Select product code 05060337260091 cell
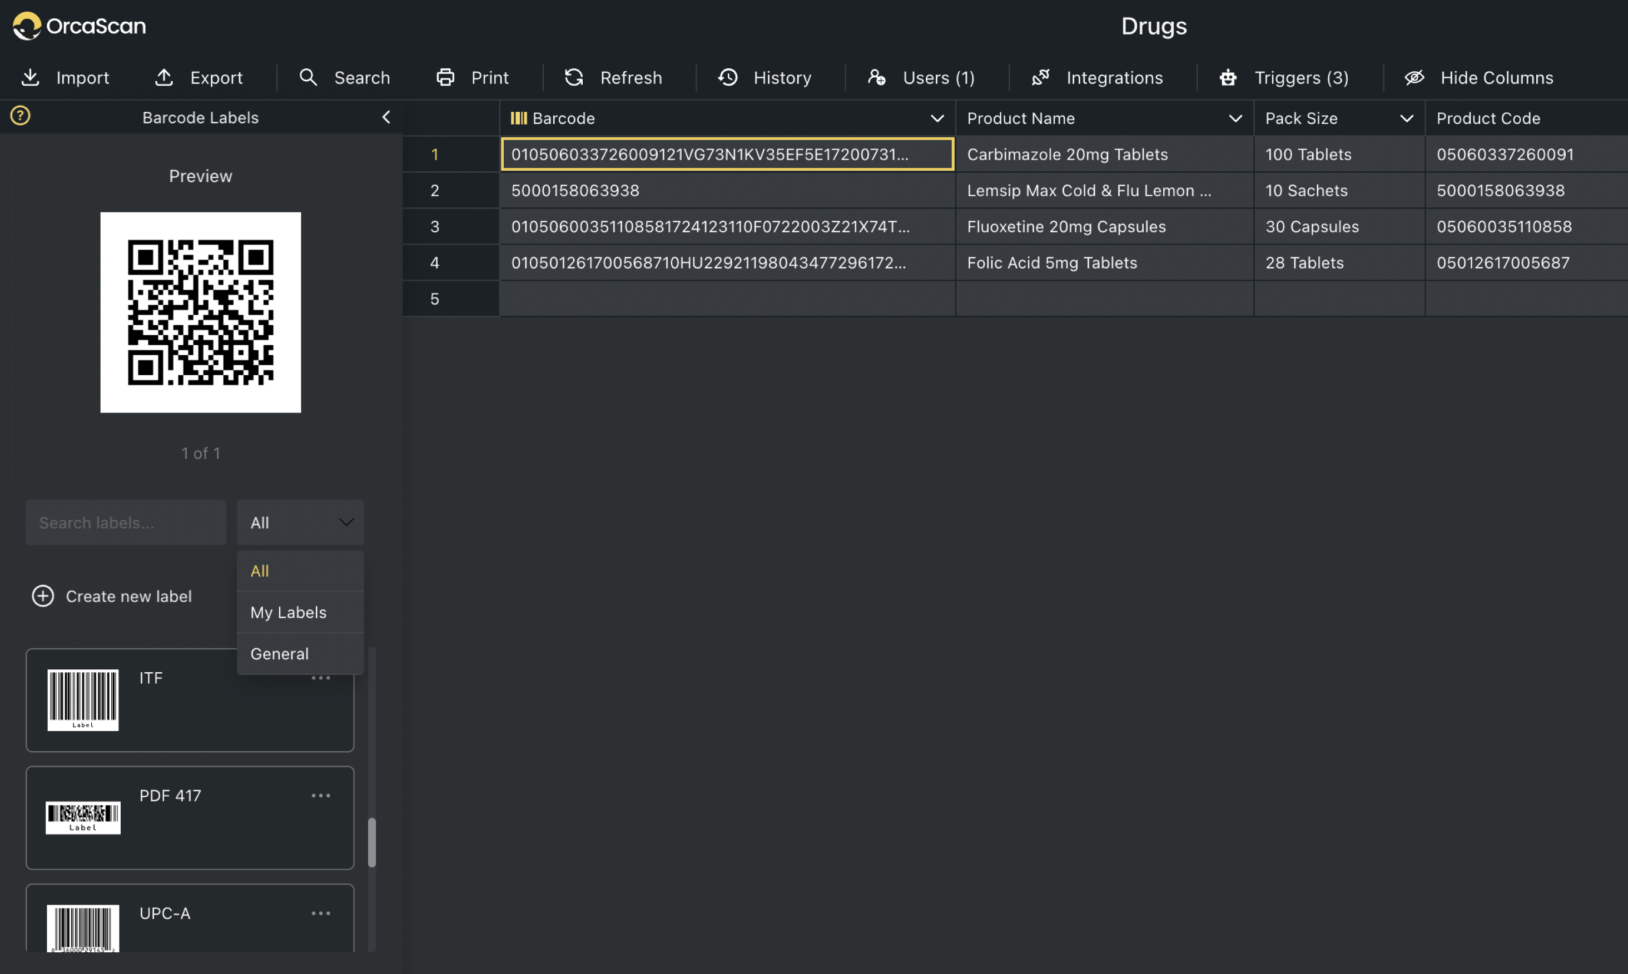 1527,154
